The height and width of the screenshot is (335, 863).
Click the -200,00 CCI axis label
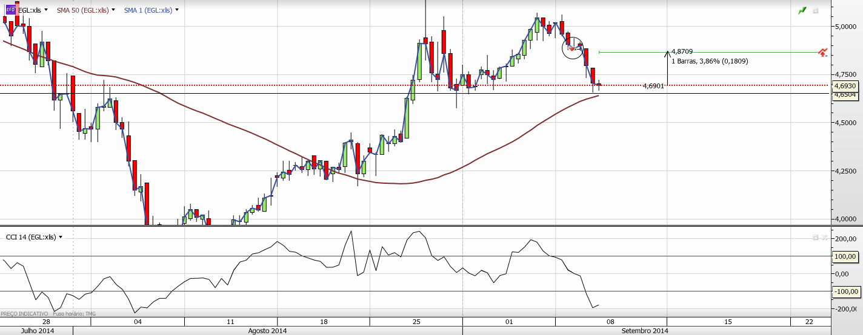pyautogui.click(x=845, y=309)
